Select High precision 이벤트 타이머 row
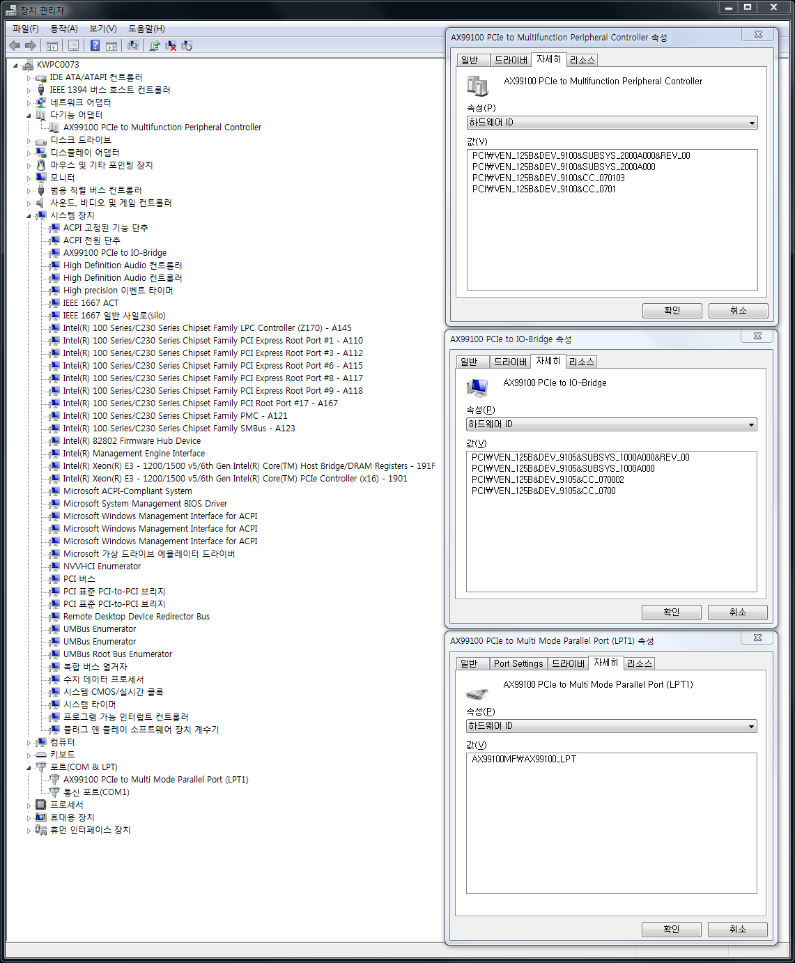The width and height of the screenshot is (795, 963). pyautogui.click(x=118, y=291)
